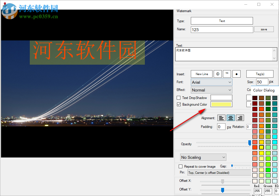Select center text alignment
Viewport: 279px width, 196px height.
click(x=230, y=118)
